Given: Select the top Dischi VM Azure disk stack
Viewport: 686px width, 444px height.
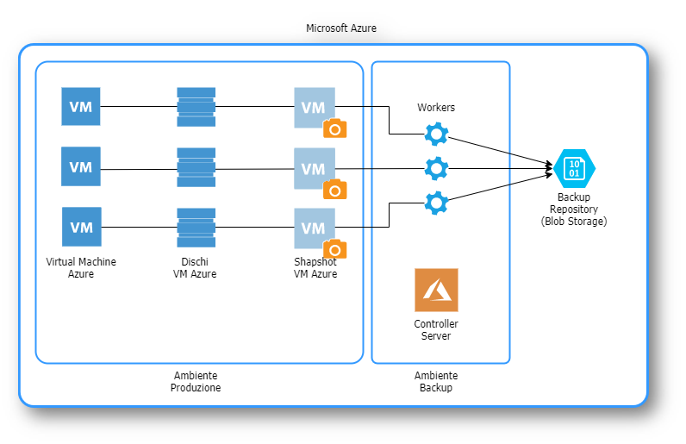Looking at the screenshot, I should 196,107.
